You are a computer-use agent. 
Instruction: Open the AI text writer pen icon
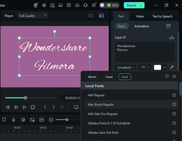click(x=172, y=37)
